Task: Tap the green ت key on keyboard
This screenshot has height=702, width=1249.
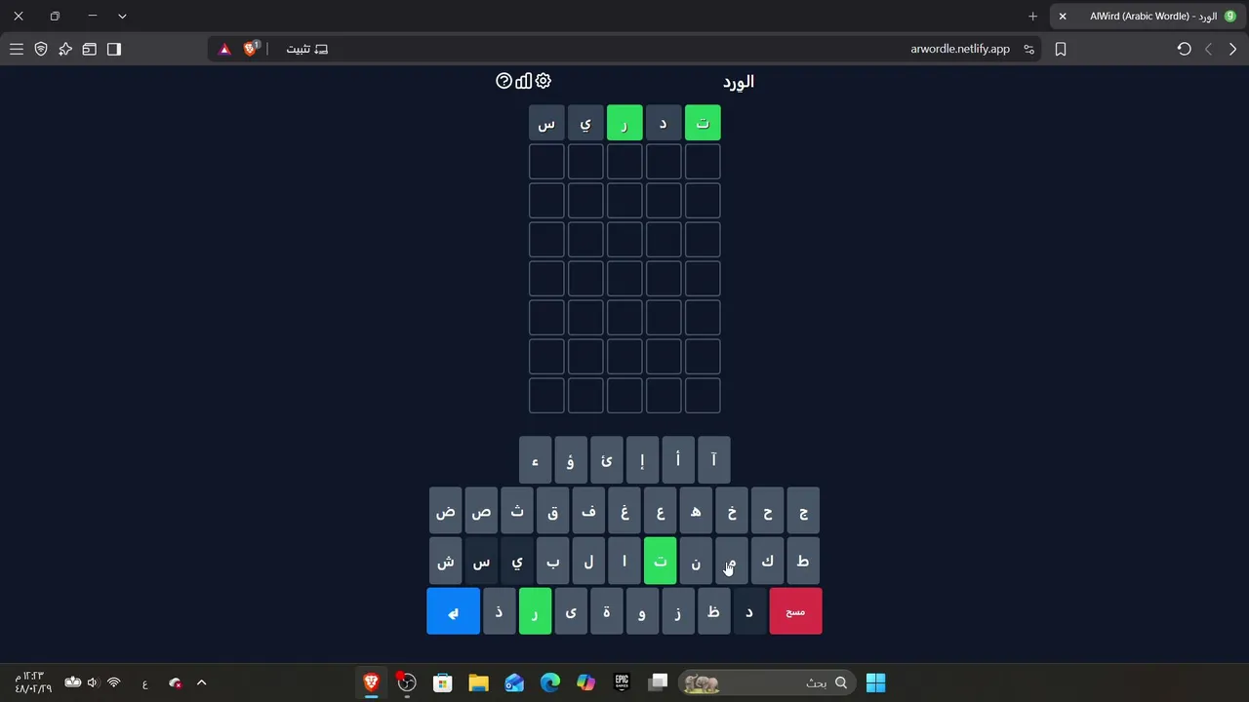Action: point(661,562)
